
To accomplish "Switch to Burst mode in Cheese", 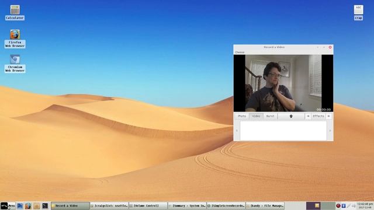I will (270, 116).
